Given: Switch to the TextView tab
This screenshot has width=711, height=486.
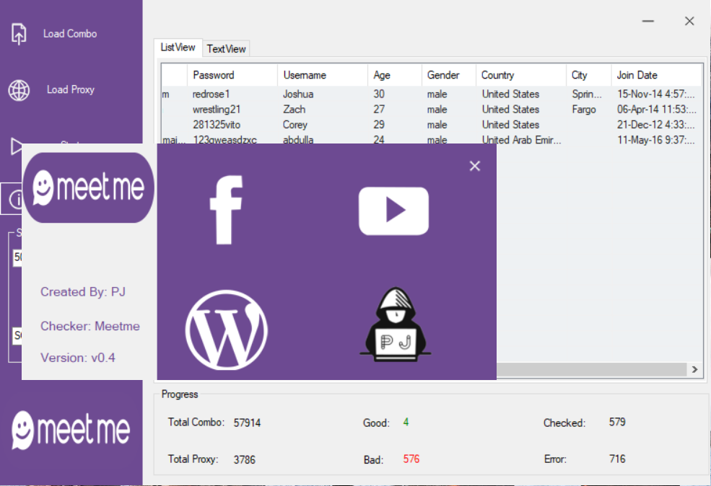Looking at the screenshot, I should tap(226, 49).
